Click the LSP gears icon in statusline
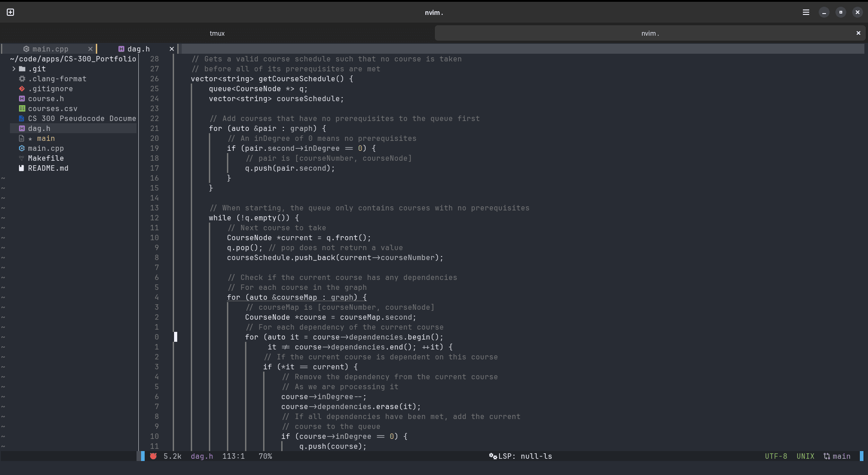The width and height of the screenshot is (868, 475). click(x=493, y=456)
